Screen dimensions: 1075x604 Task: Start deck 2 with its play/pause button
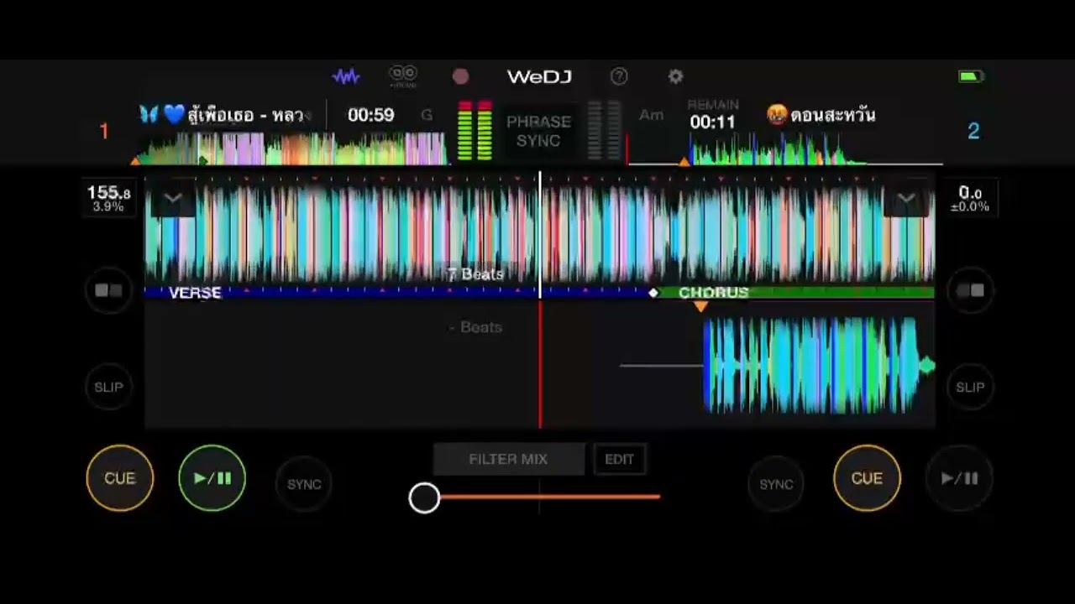[x=959, y=478]
